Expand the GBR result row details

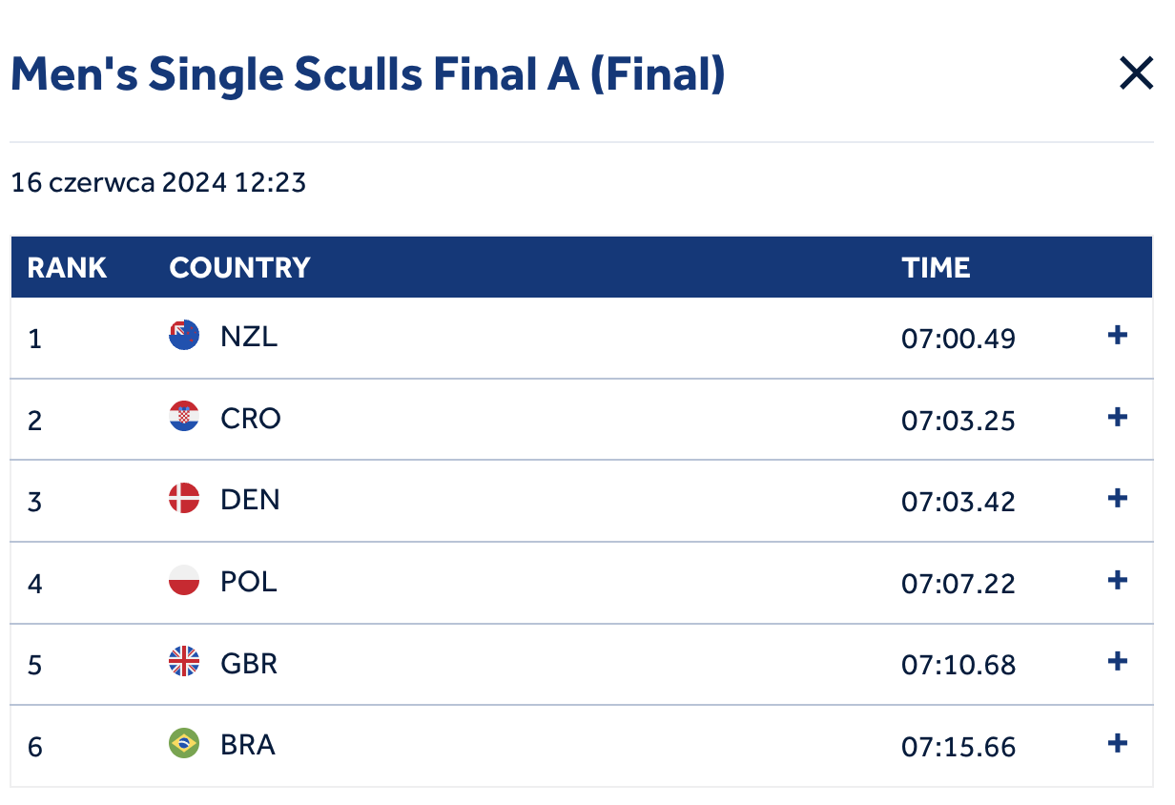click(1118, 662)
